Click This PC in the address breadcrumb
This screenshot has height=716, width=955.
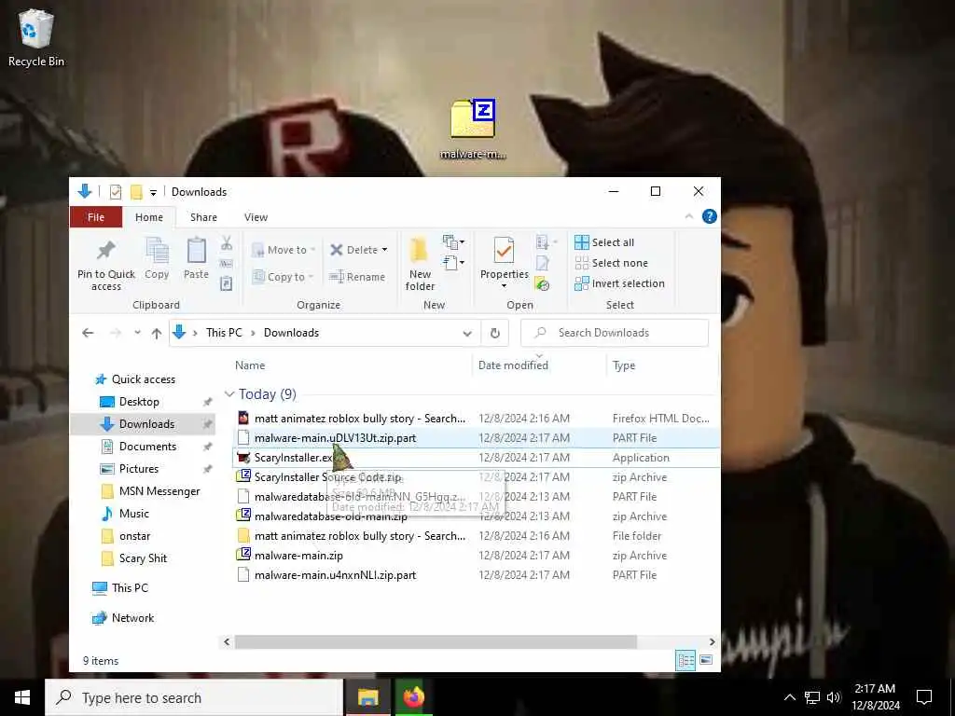click(x=224, y=333)
